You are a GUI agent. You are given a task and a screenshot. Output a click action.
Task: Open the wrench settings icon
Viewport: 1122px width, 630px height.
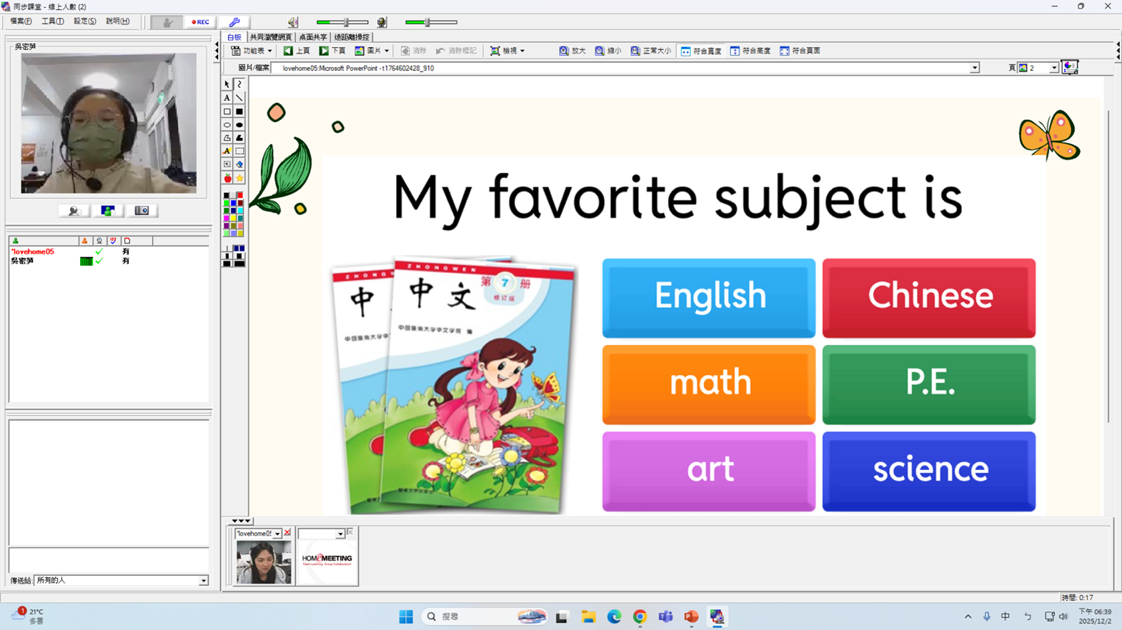click(234, 22)
